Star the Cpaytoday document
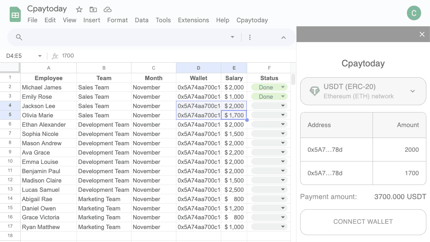This screenshot has height=242, width=430. (79, 10)
